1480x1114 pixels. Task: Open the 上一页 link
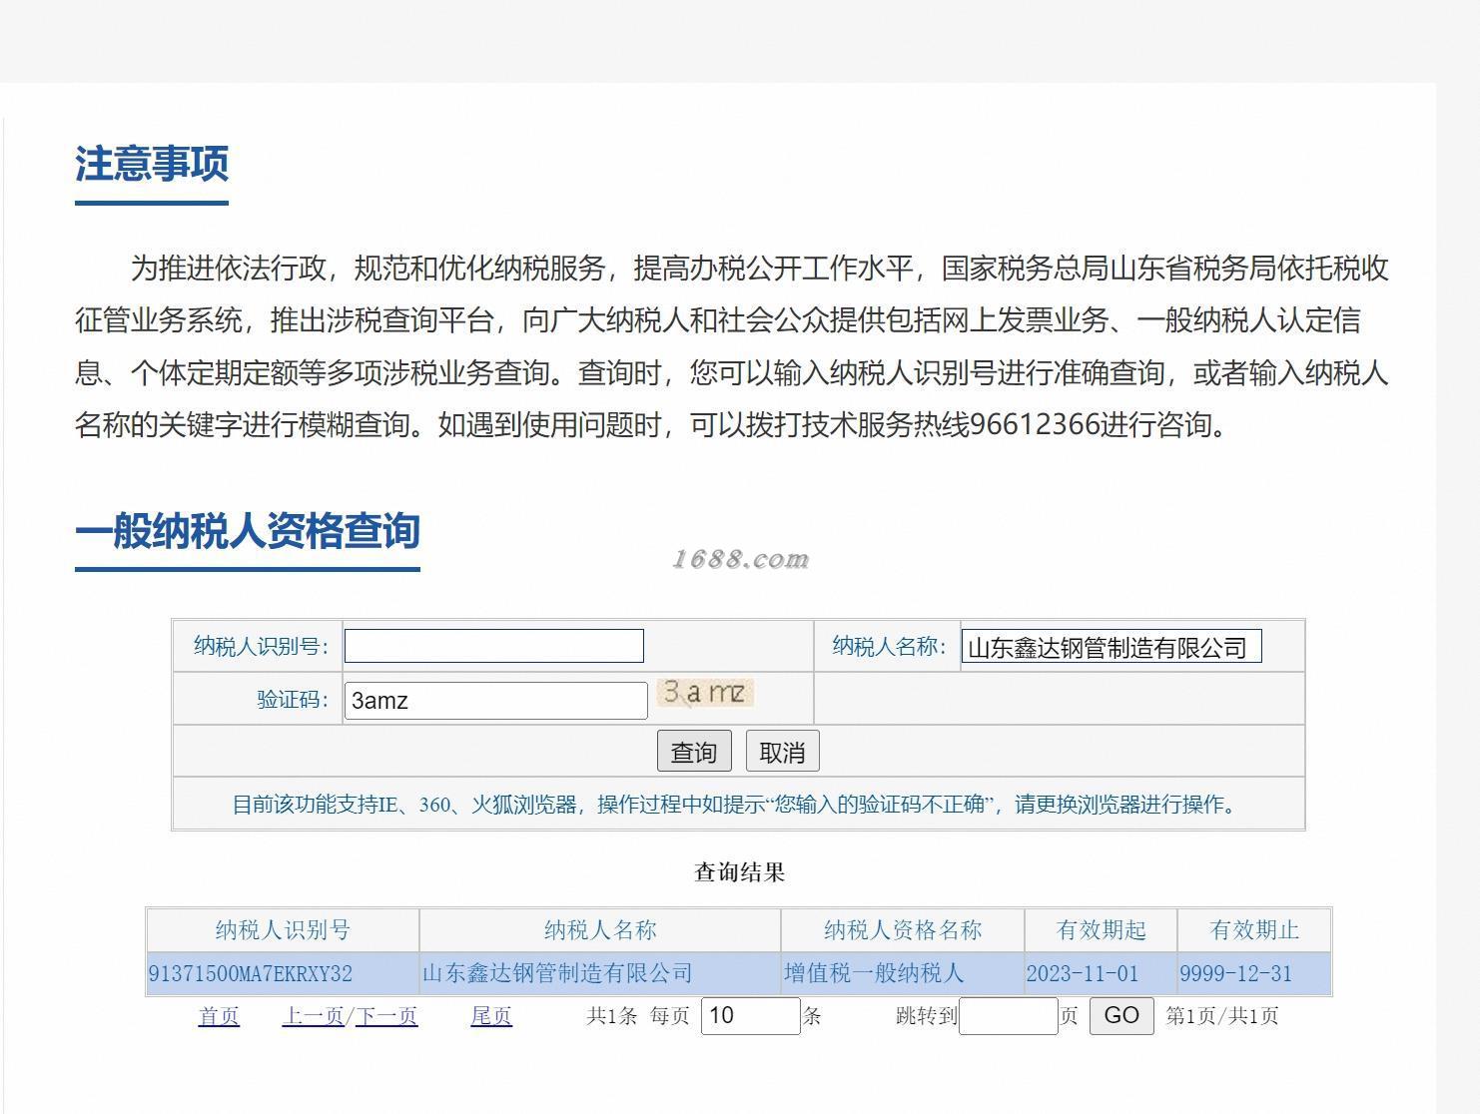tap(314, 1016)
